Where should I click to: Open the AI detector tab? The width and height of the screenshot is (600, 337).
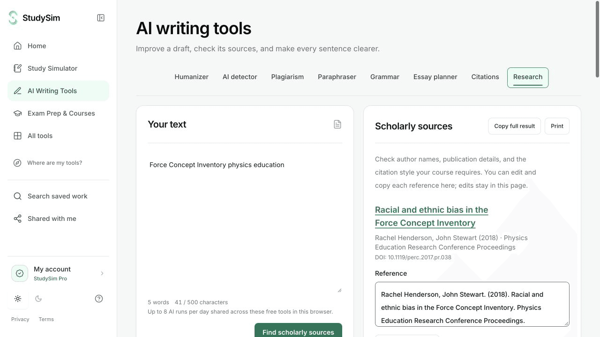(240, 77)
